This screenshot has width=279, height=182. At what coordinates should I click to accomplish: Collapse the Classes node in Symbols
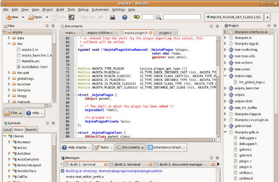click(x=5, y=136)
